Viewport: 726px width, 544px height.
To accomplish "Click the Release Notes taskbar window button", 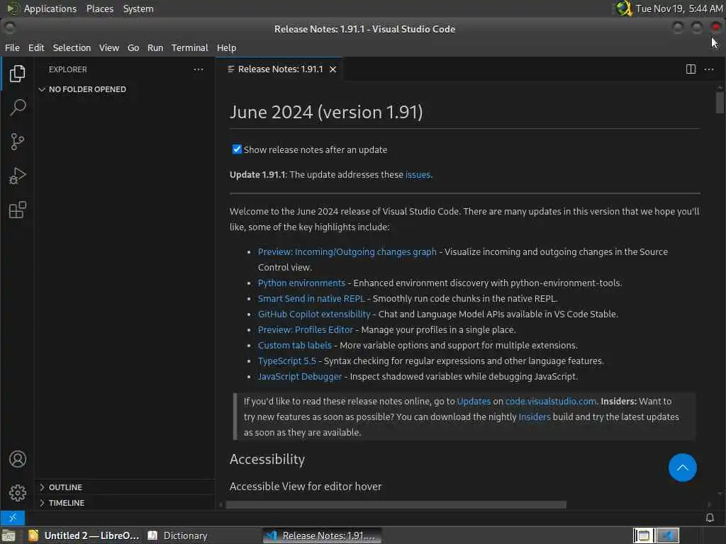I will point(323,535).
